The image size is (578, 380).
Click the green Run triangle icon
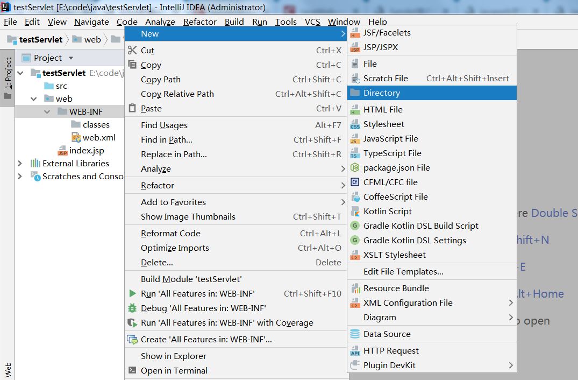[132, 293]
